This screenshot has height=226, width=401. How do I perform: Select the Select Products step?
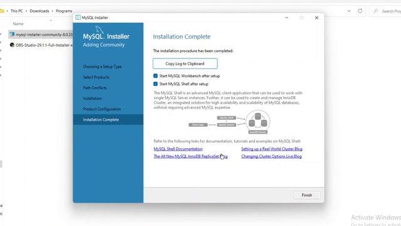click(96, 77)
